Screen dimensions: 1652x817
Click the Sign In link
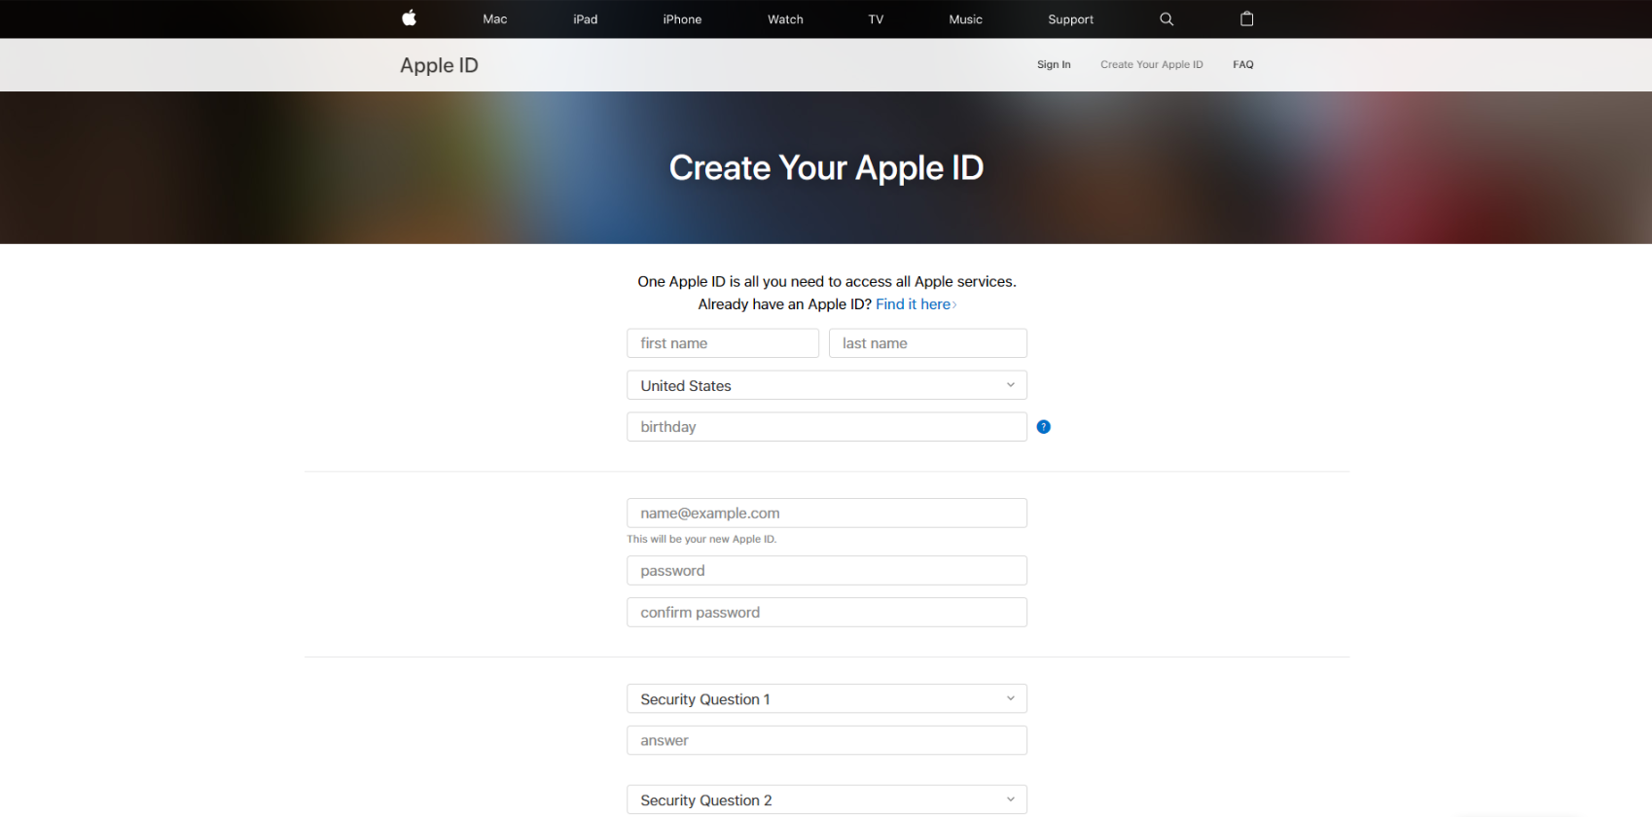point(1054,65)
